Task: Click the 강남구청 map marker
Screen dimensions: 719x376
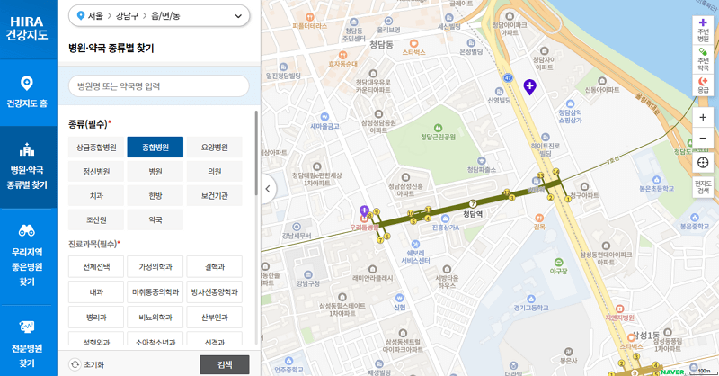Action: click(x=308, y=274)
